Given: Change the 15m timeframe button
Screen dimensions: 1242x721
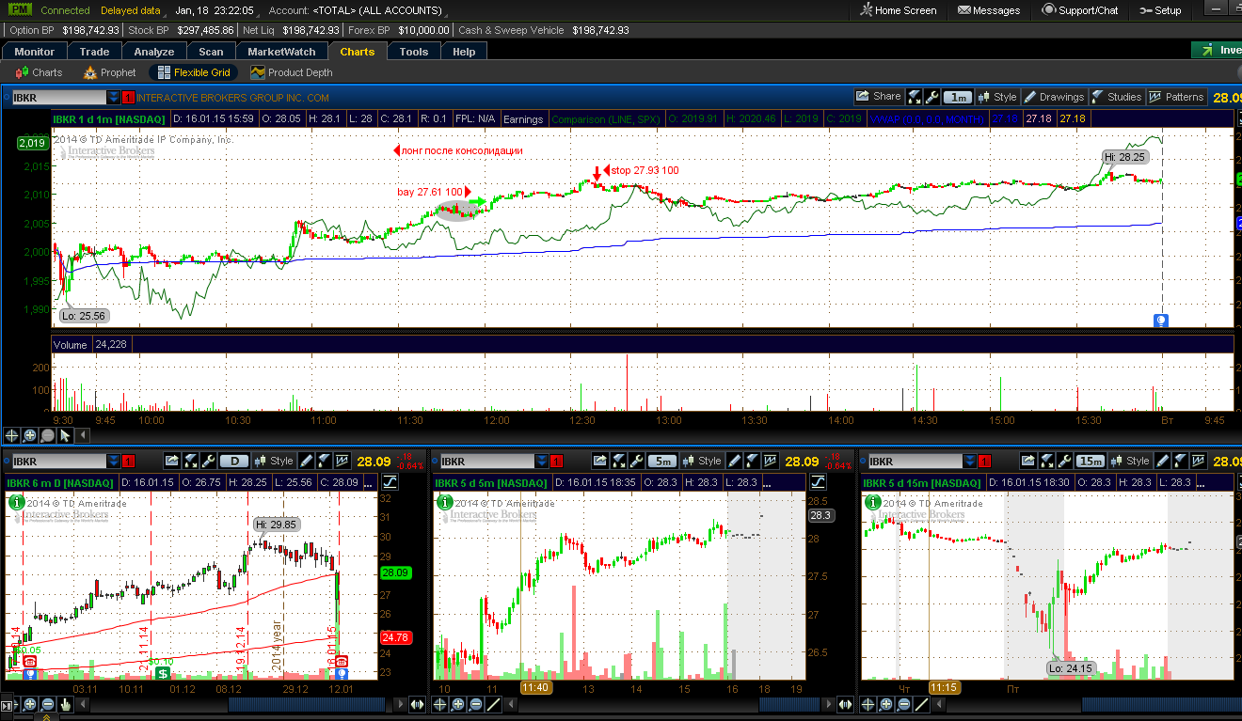Looking at the screenshot, I should (x=1091, y=462).
